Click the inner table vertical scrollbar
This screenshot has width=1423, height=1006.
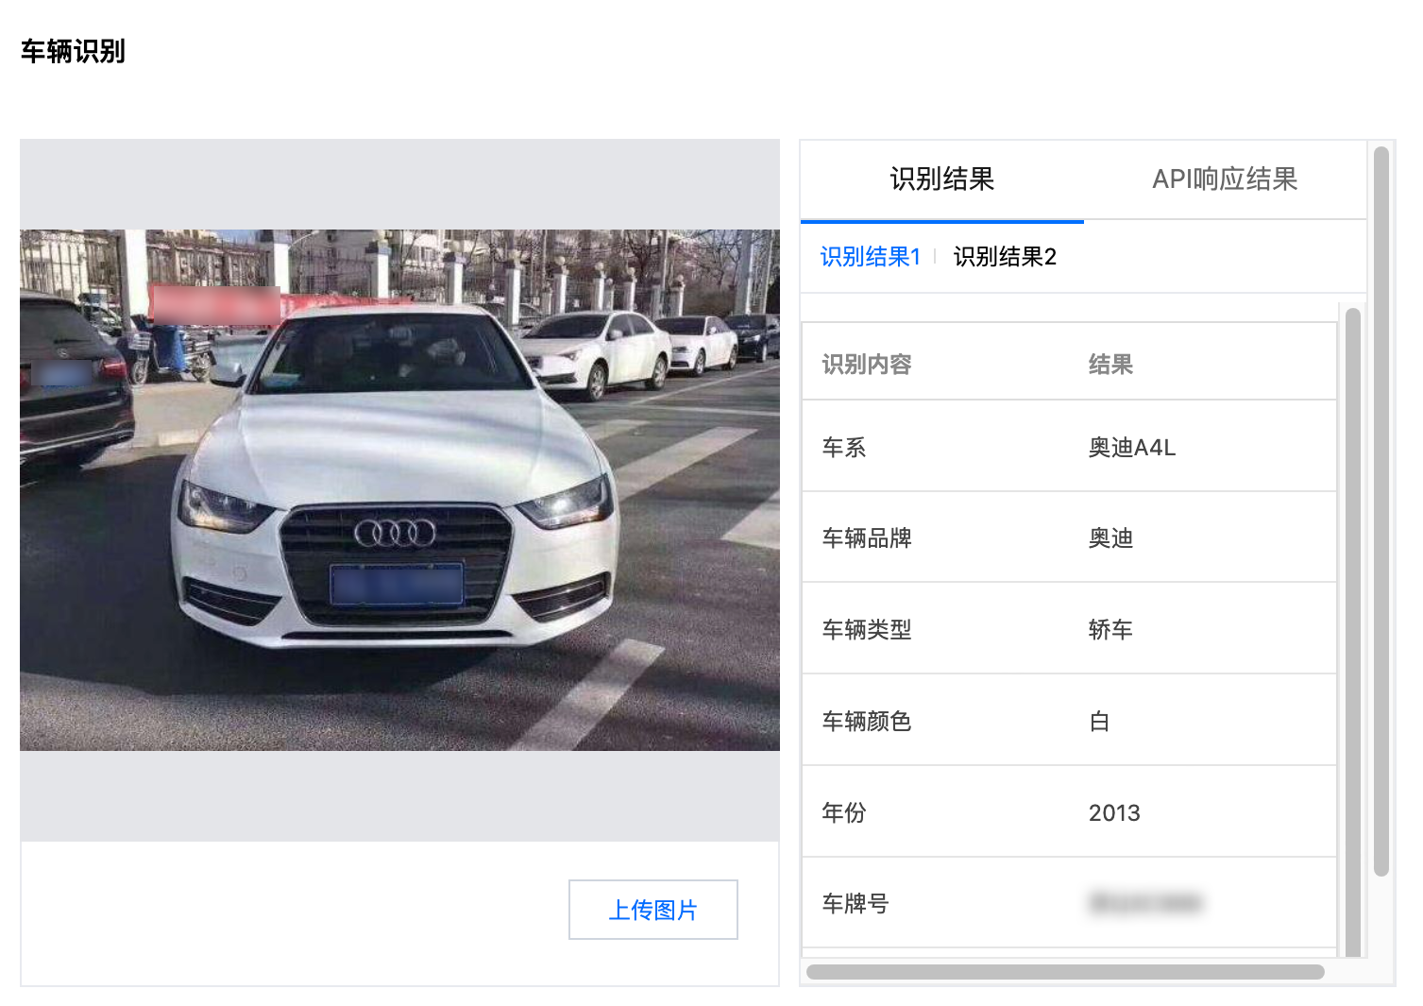1352,632
